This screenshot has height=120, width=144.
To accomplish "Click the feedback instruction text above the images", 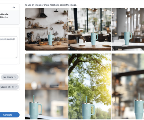I will pyautogui.click(x=51, y=5).
